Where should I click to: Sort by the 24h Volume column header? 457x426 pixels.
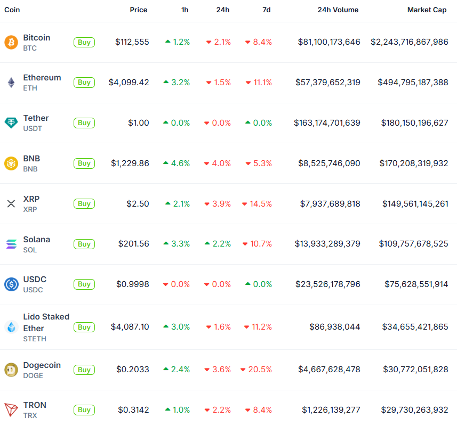point(338,10)
